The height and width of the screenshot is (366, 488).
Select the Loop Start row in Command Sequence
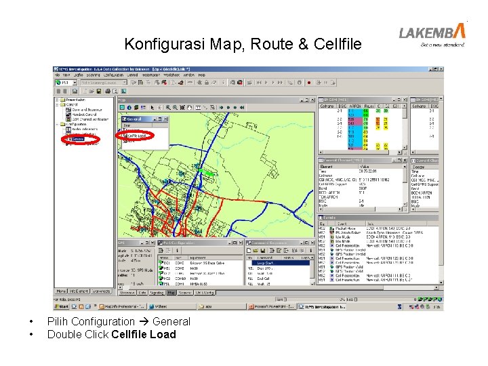click(x=279, y=263)
